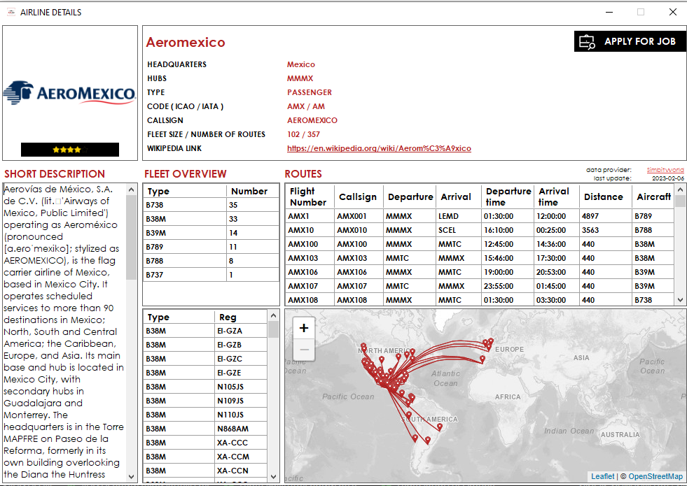The width and height of the screenshot is (687, 486).
Task: Select the N868AM registration row
Action: [x=205, y=429]
